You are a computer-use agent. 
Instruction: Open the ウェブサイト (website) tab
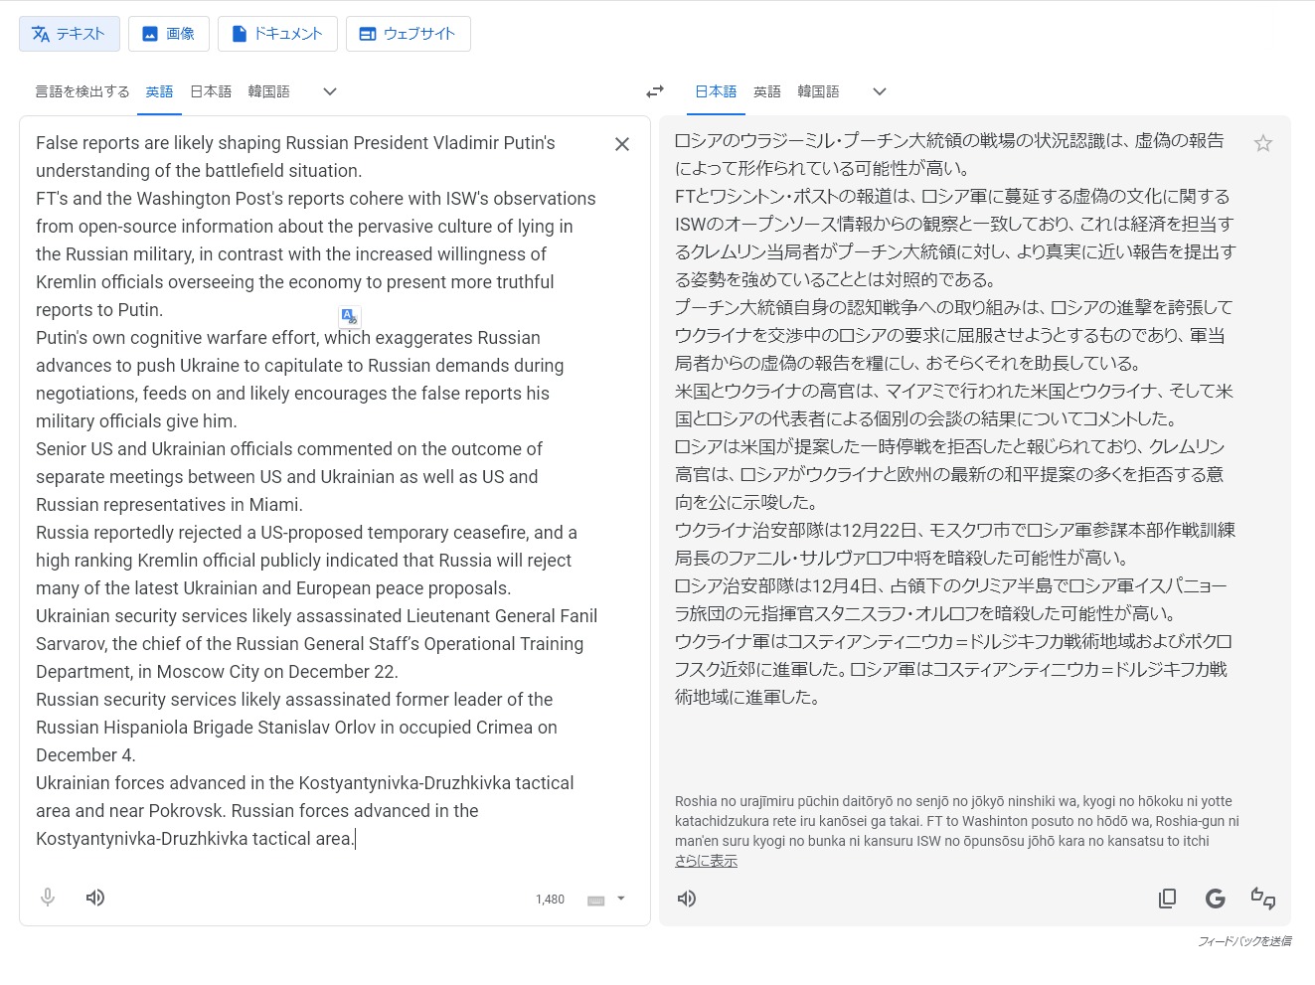tap(408, 34)
